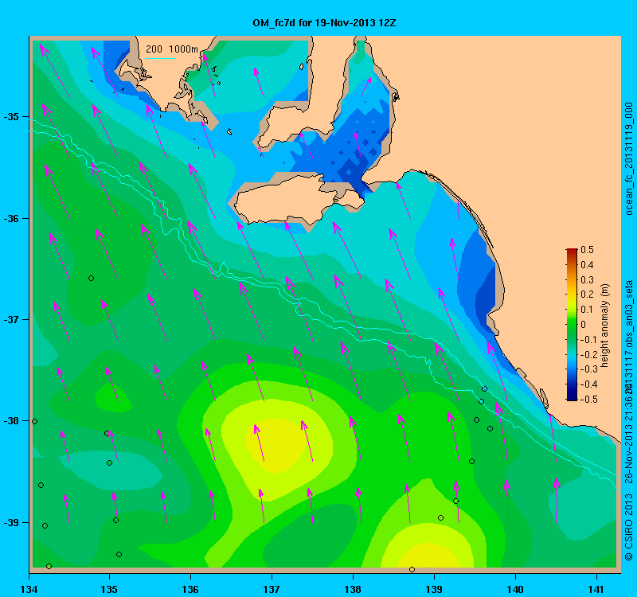Image resolution: width=637 pixels, height=597 pixels.
Task: Click the longitude label 139
Action: [434, 589]
